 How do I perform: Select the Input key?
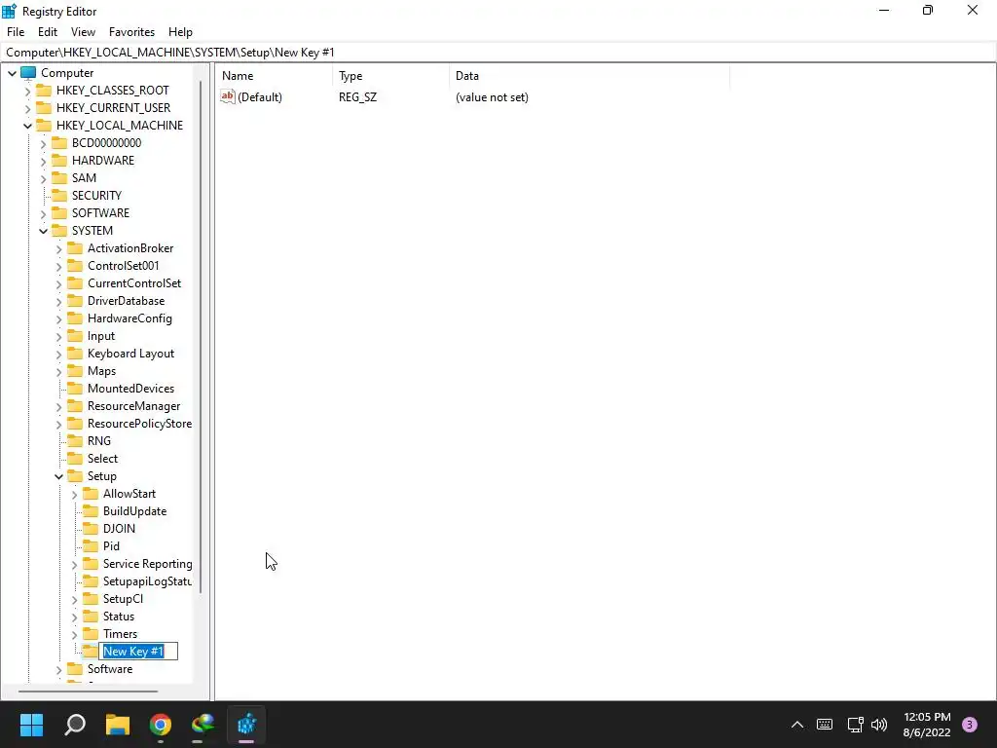[x=101, y=336]
